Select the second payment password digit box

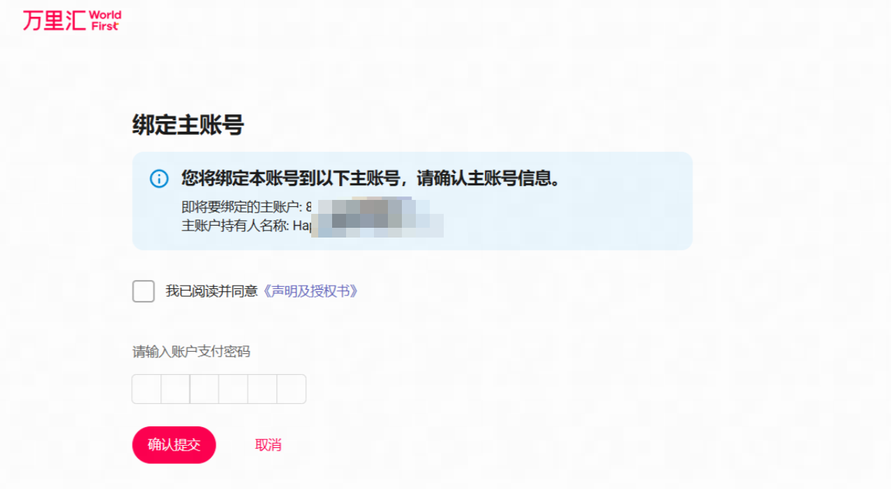pos(176,389)
